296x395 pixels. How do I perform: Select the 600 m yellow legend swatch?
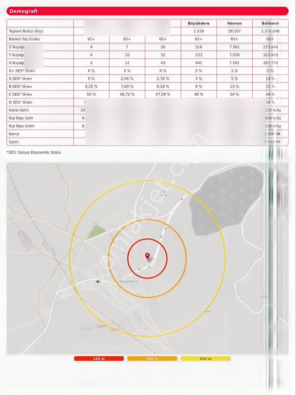coord(206,359)
